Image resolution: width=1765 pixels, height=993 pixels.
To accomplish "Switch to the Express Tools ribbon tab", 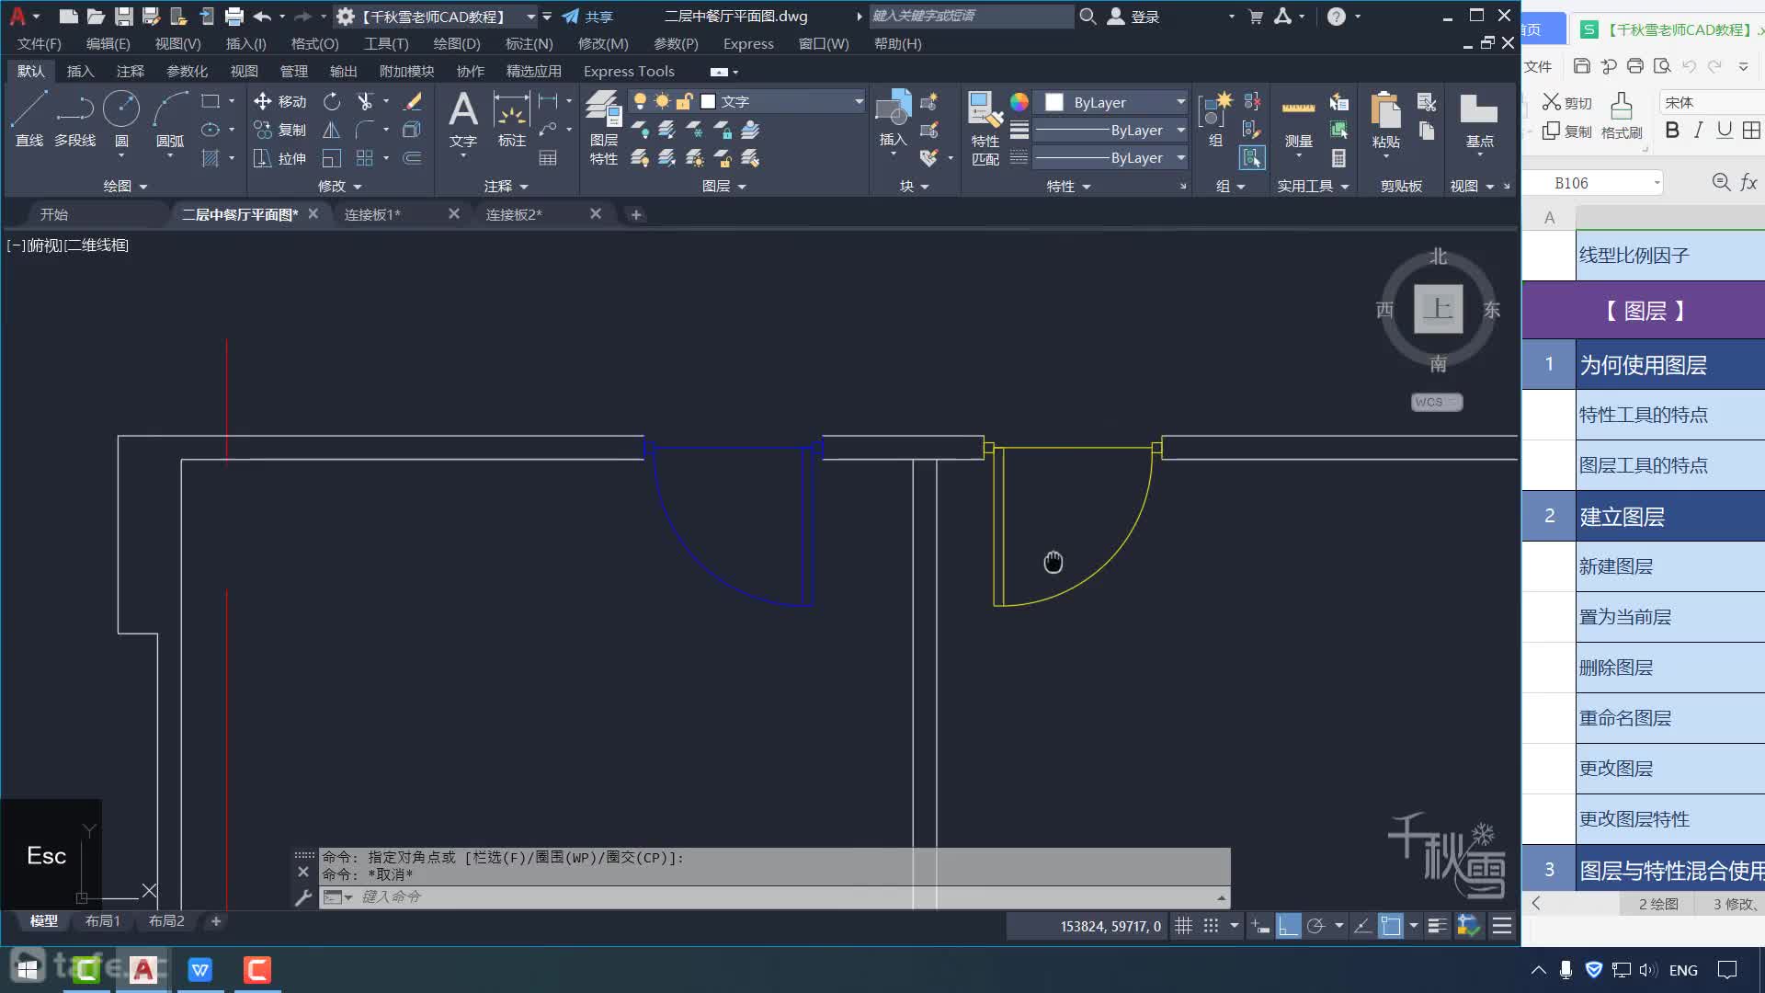I will pos(629,71).
